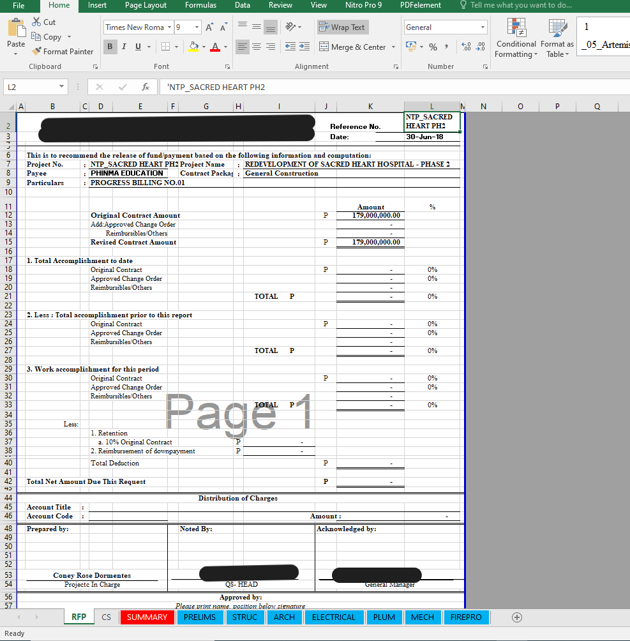Decrease decimal places
The image size is (630, 641).
click(481, 47)
